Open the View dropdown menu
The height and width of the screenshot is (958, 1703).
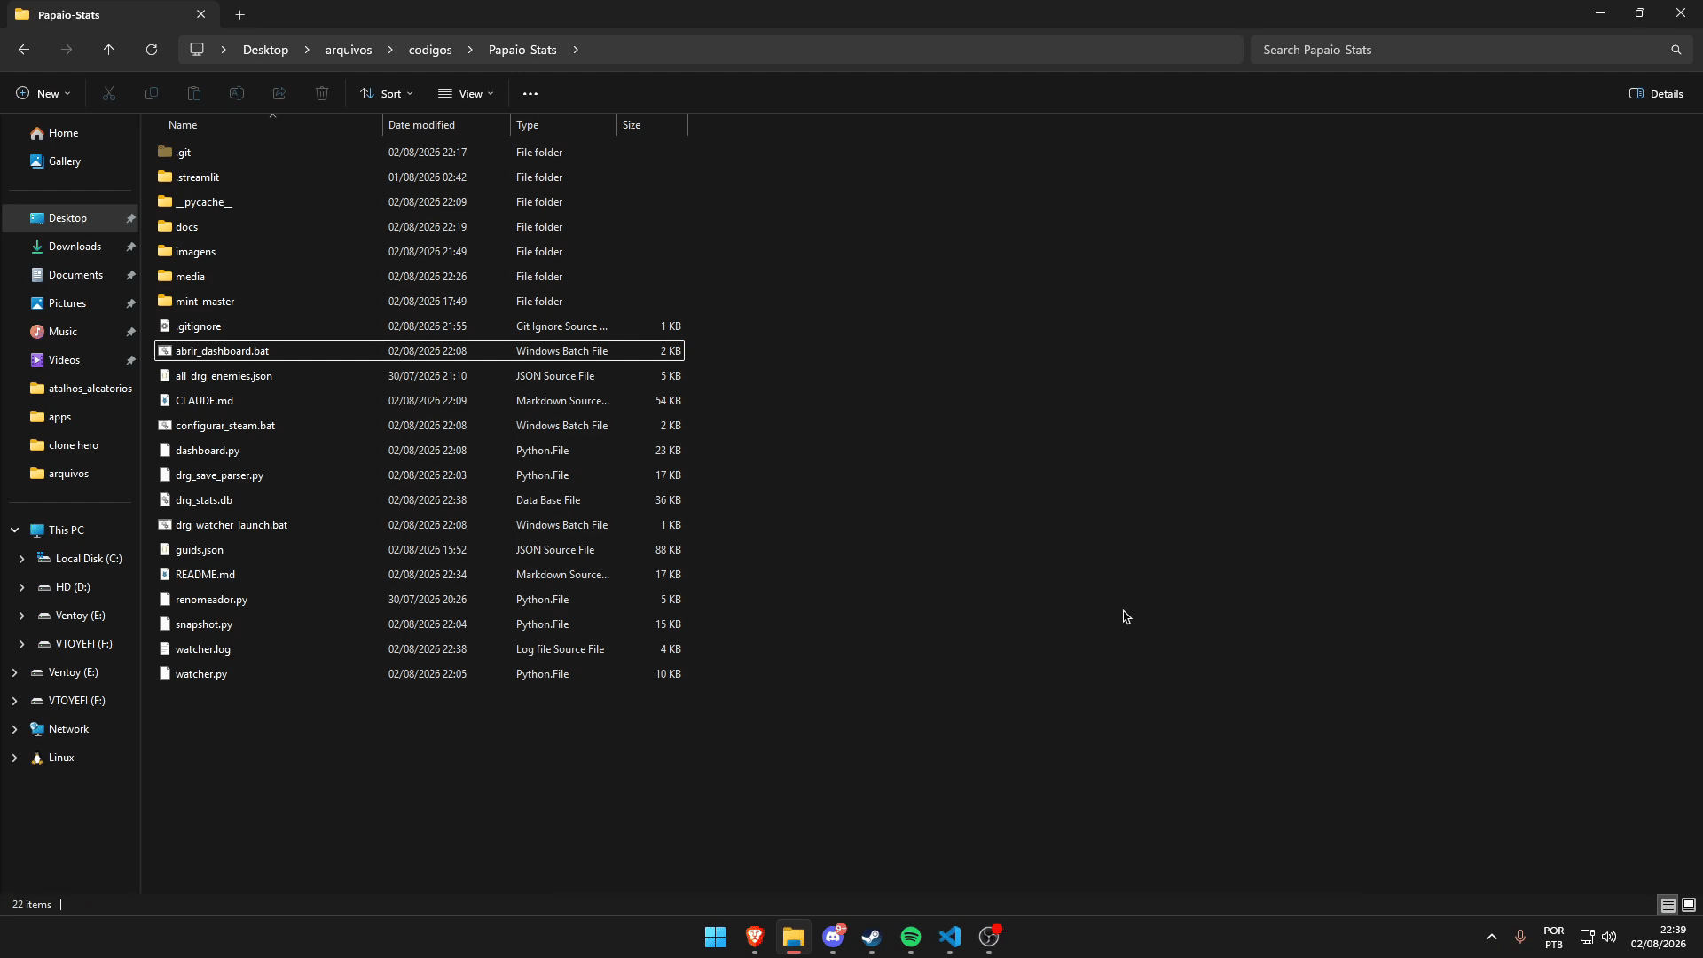tap(466, 93)
